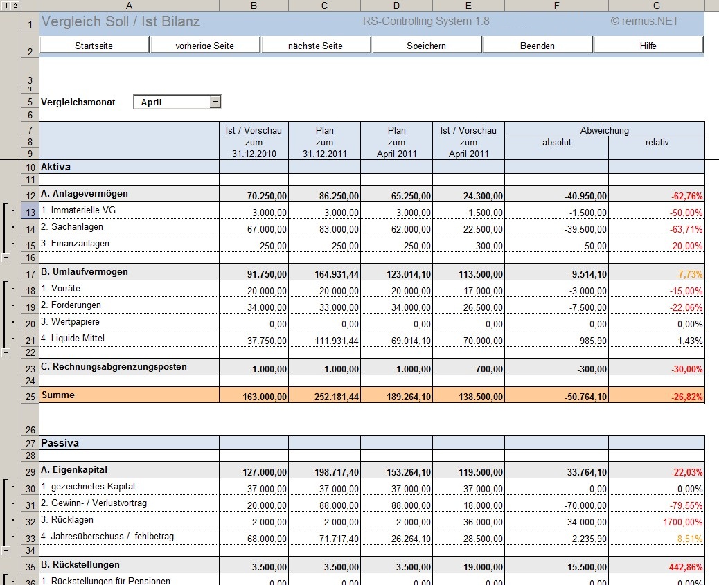Click Rücklagen relative deviation 1700,00%

(x=657, y=522)
